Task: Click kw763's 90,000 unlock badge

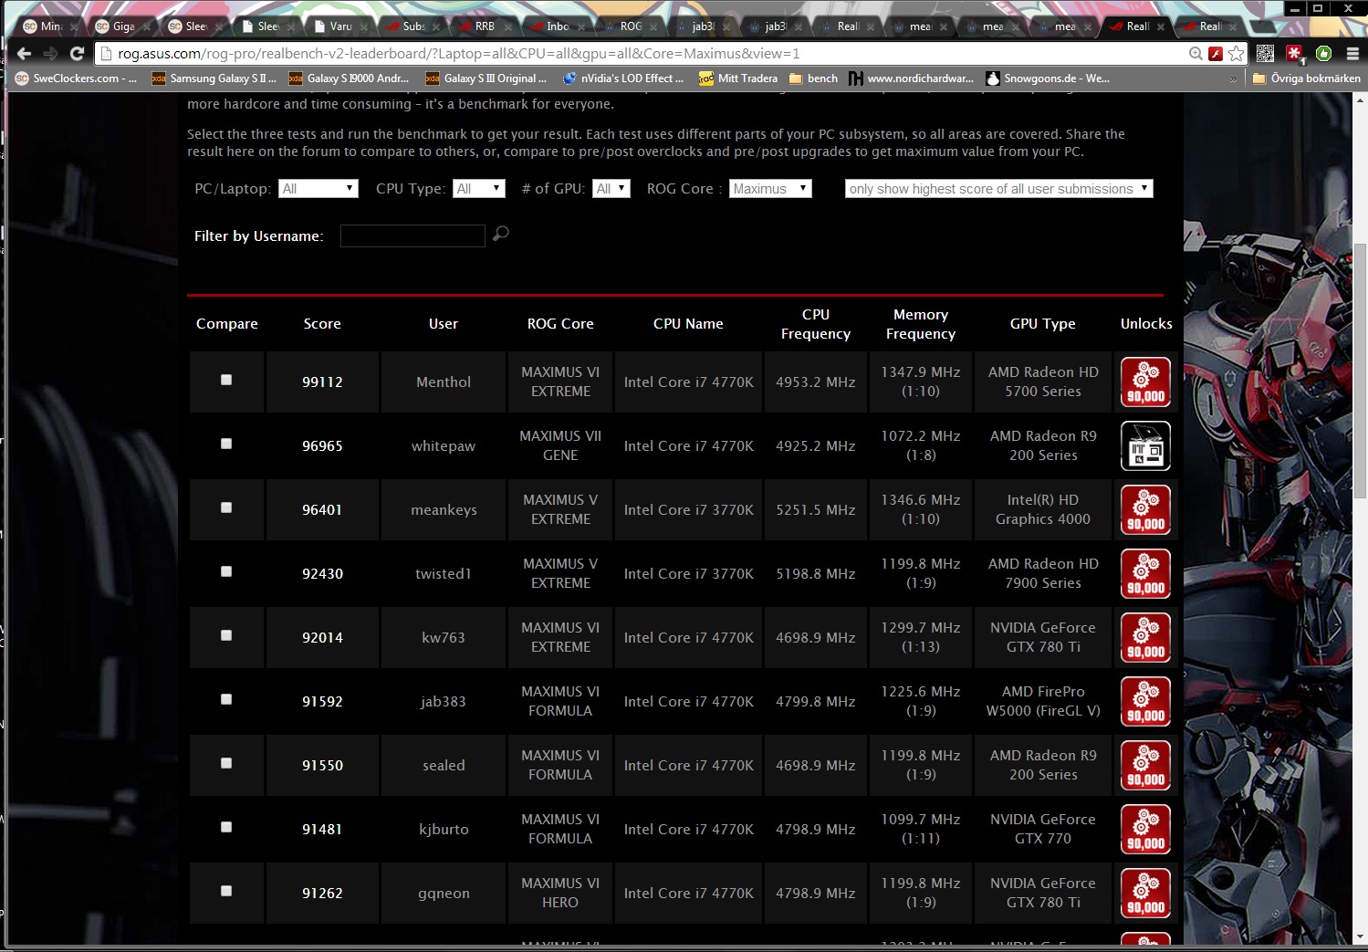Action: pyautogui.click(x=1145, y=637)
